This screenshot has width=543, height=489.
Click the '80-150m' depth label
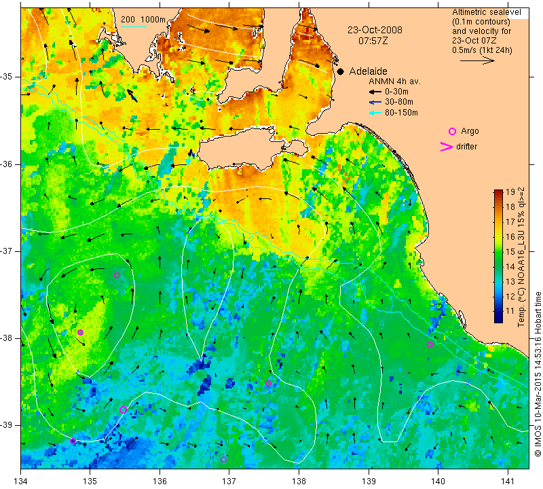[401, 113]
